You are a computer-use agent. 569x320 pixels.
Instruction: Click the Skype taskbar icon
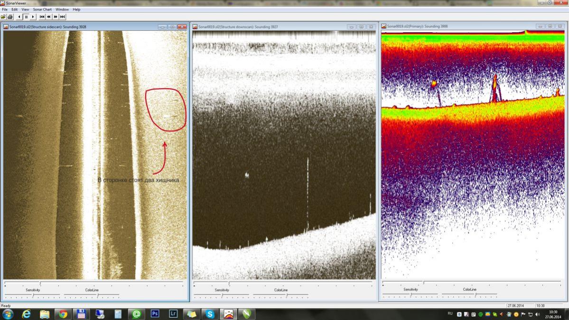(x=210, y=314)
